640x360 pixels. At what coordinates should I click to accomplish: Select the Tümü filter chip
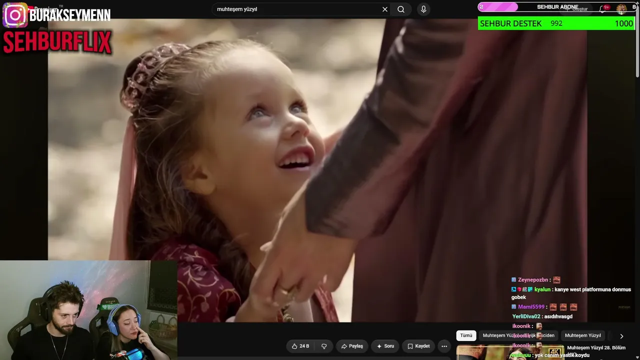pos(466,335)
